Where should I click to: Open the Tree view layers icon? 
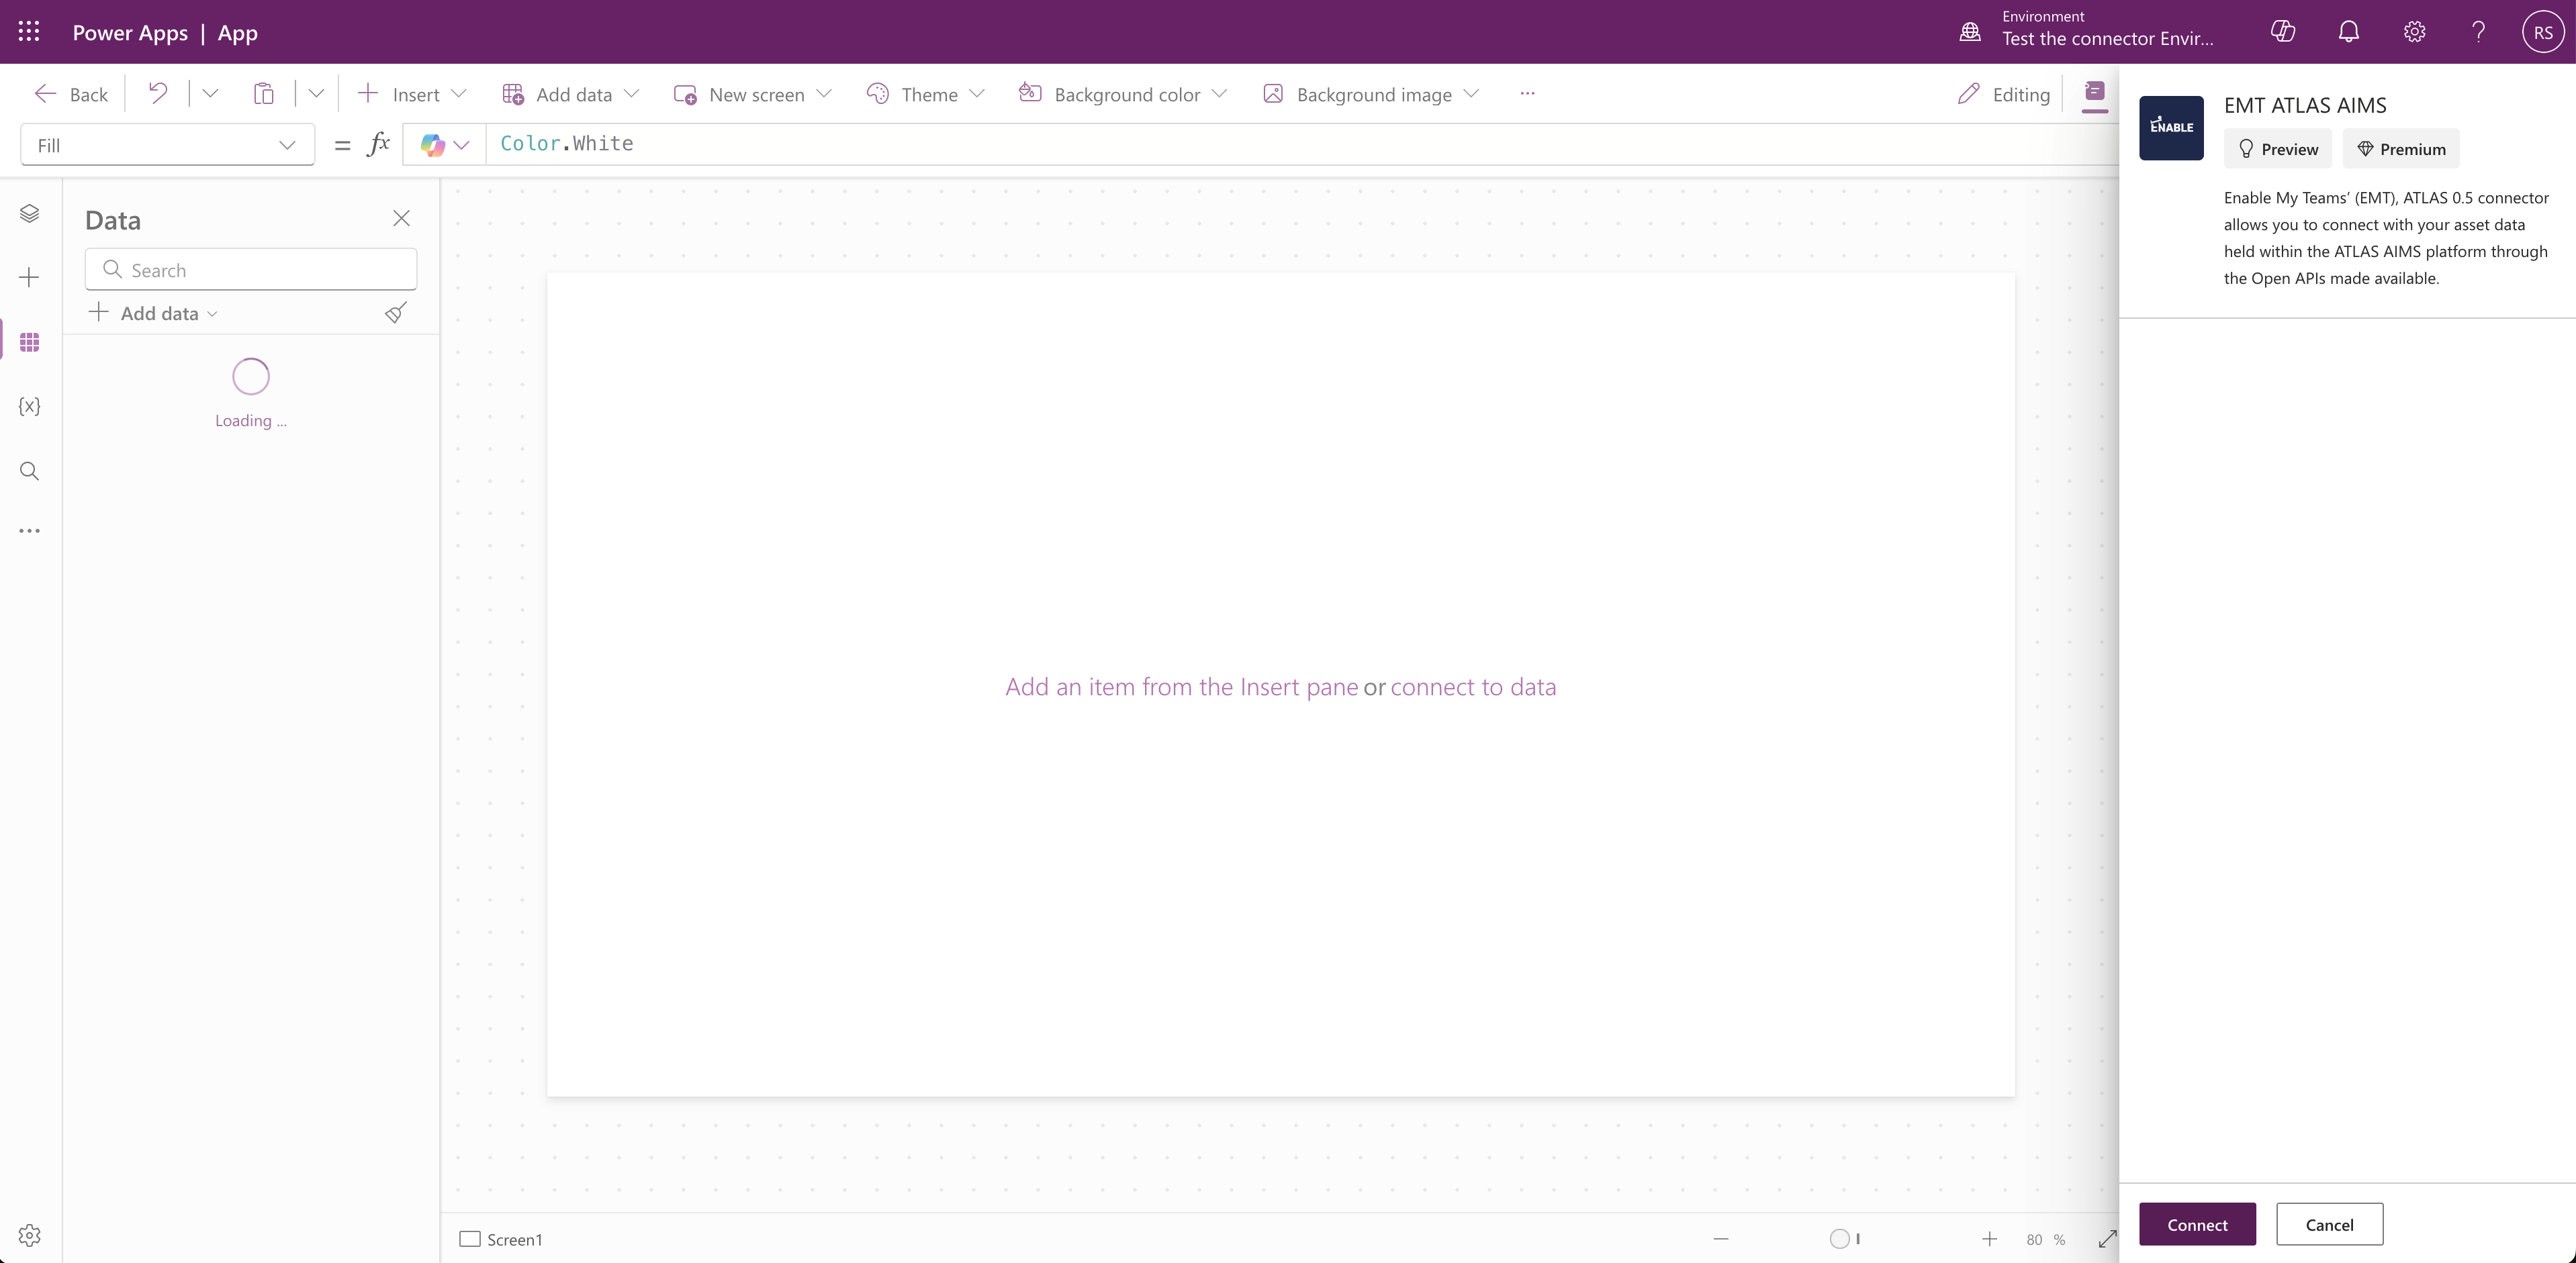29,214
